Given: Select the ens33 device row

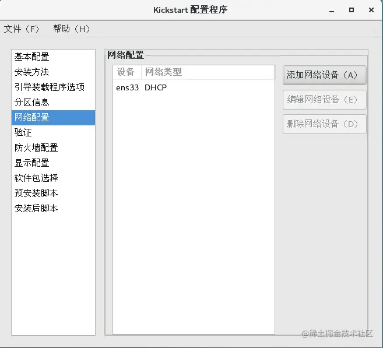Looking at the screenshot, I should pos(194,87).
